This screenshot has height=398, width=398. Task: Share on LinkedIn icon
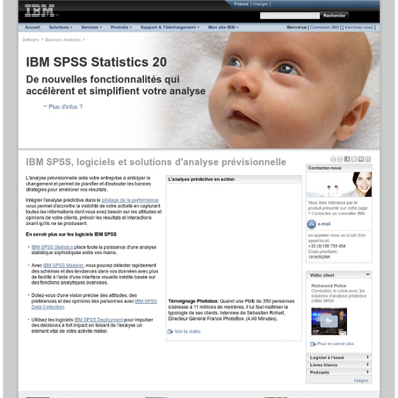tap(361, 159)
